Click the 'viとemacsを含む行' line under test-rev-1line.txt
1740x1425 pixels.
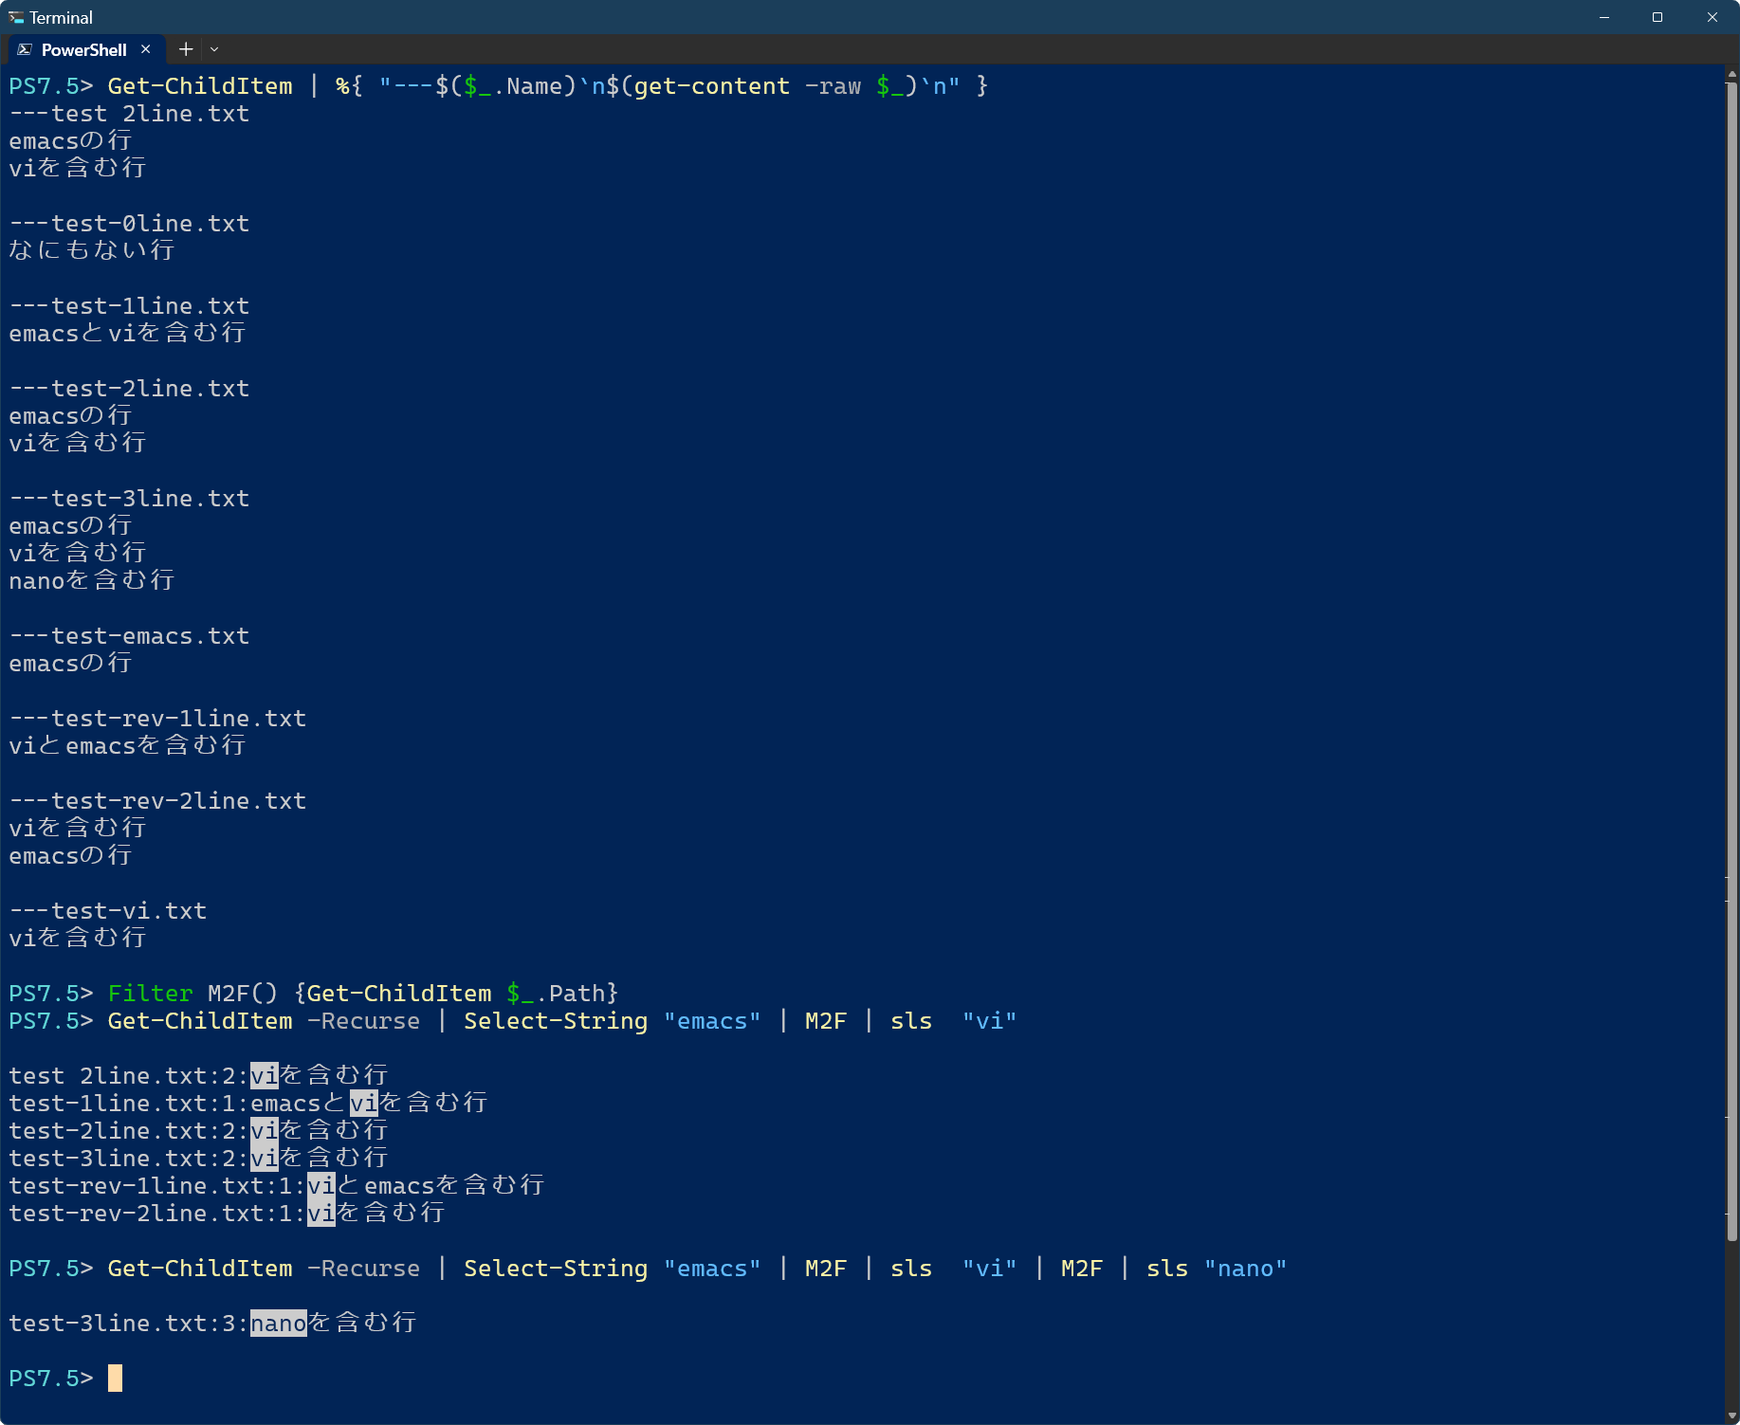pos(127,746)
